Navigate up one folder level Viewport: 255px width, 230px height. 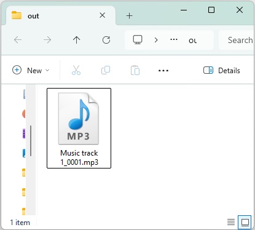[x=77, y=40]
